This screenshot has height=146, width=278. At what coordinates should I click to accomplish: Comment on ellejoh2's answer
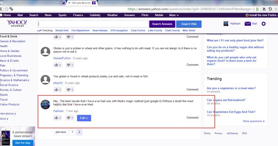point(193,89)
